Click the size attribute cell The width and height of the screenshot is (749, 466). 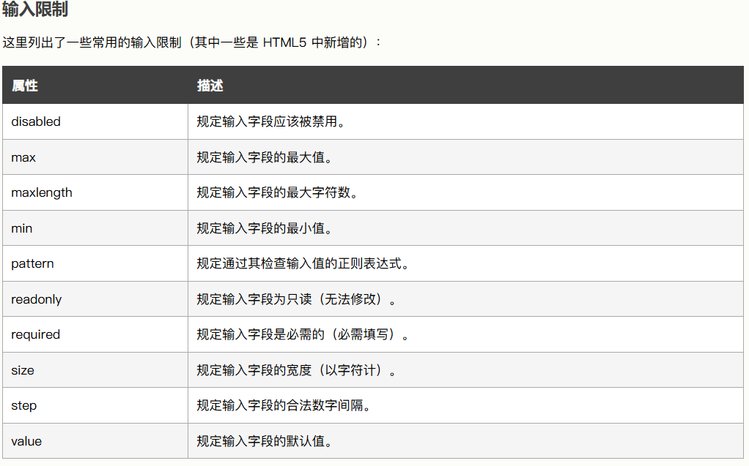23,370
